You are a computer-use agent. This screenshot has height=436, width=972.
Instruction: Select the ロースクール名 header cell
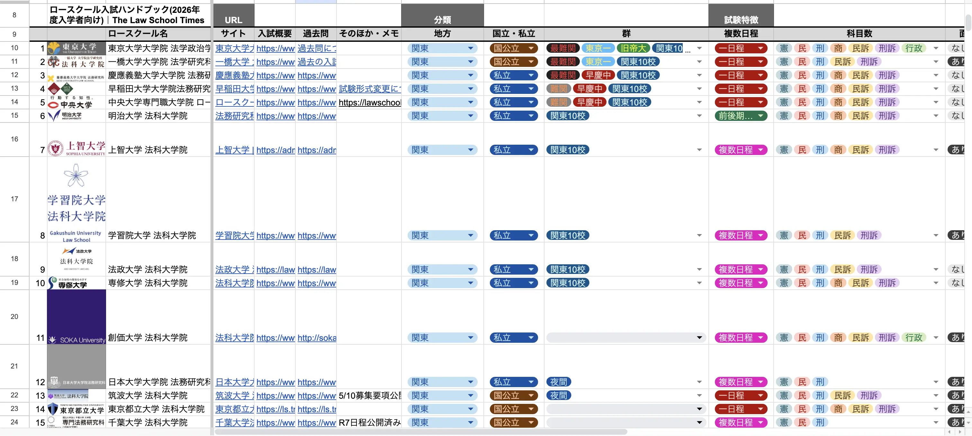click(158, 33)
